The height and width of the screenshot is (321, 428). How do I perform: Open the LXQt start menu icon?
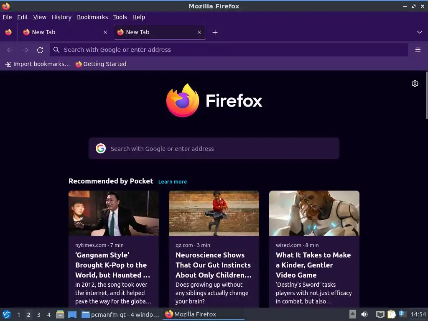(x=7, y=314)
